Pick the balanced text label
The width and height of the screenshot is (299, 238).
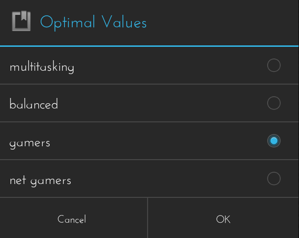(x=33, y=104)
